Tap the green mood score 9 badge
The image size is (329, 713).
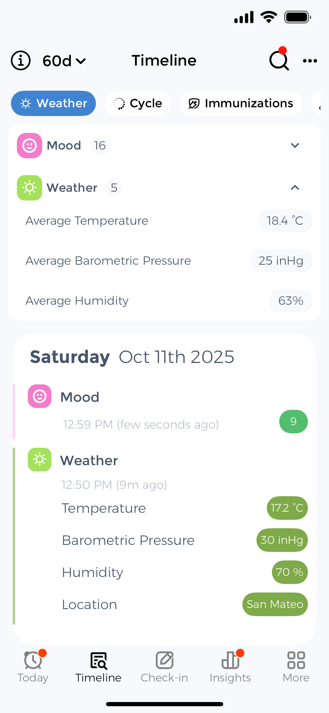pyautogui.click(x=293, y=422)
